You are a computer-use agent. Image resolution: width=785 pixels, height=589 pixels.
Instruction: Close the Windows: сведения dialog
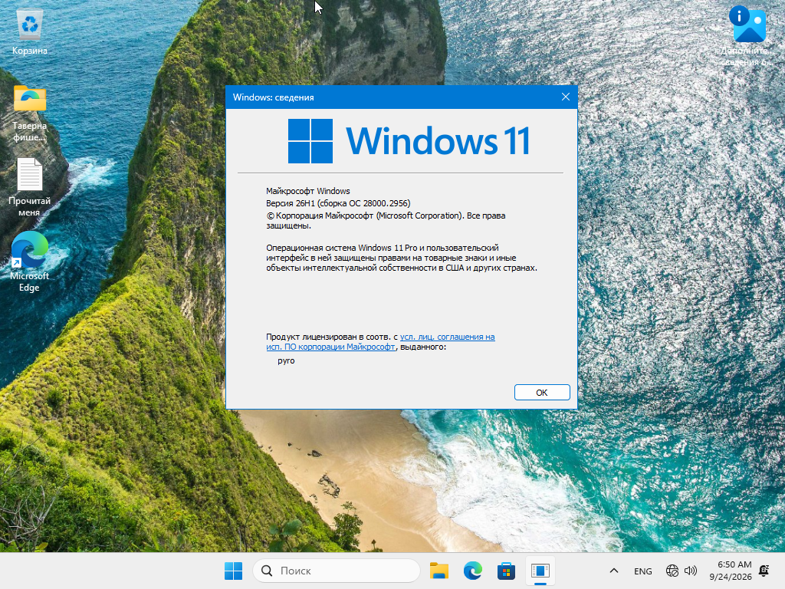click(565, 97)
